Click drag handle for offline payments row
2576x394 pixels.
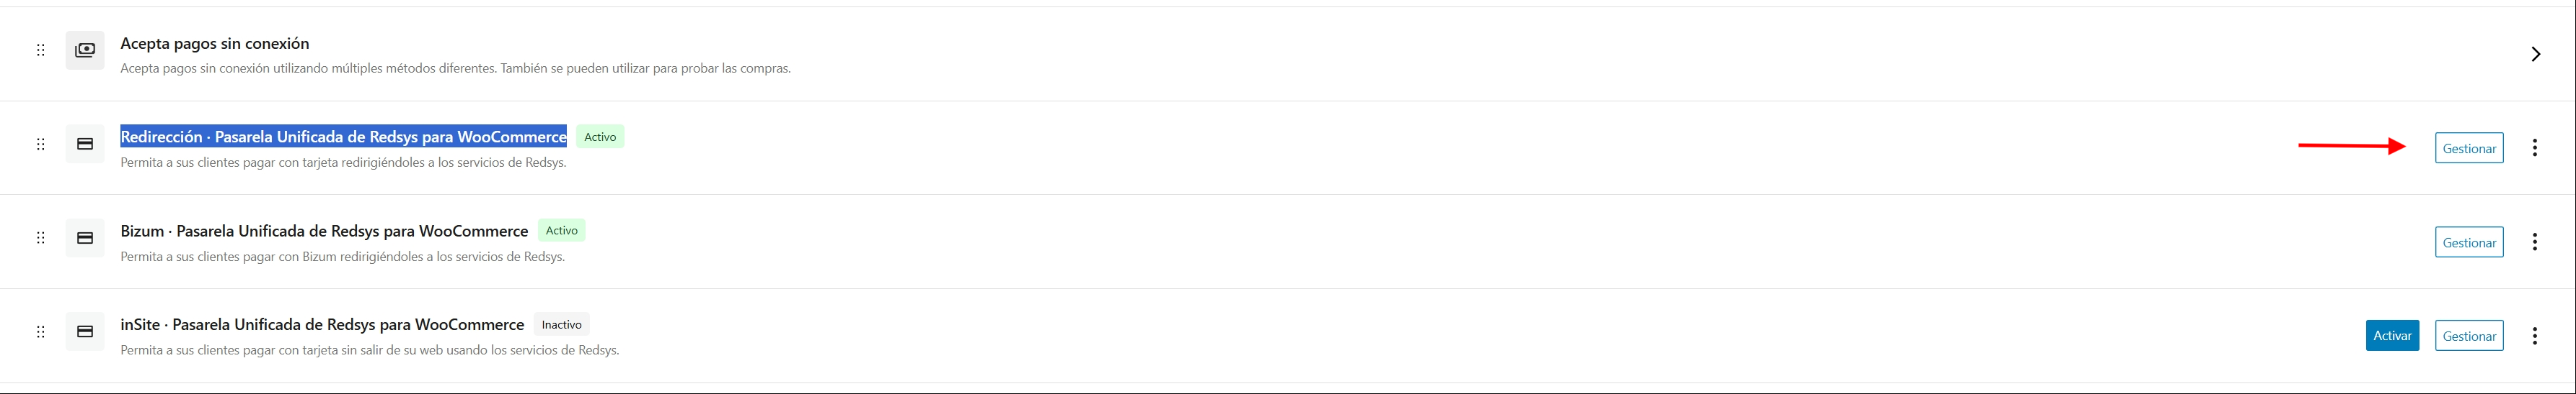pos(41,50)
